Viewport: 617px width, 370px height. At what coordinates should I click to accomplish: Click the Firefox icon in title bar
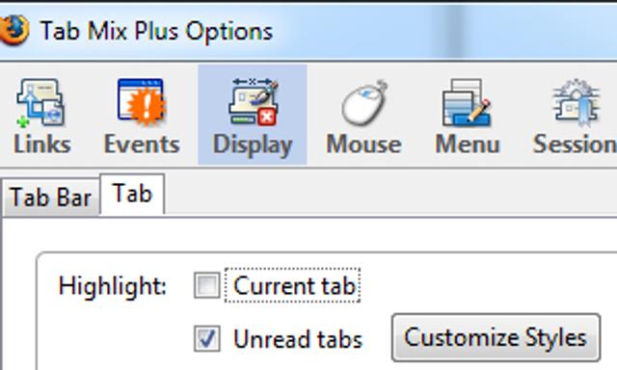point(14,30)
